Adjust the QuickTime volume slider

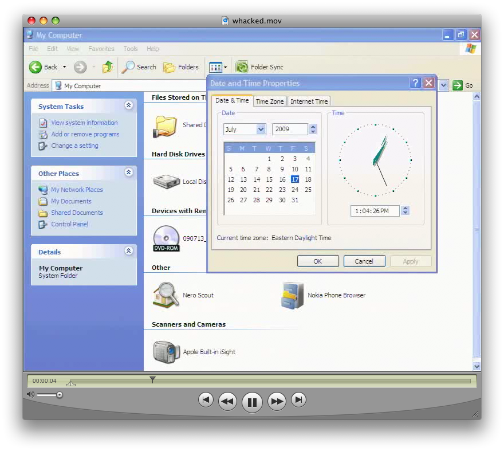[59, 394]
